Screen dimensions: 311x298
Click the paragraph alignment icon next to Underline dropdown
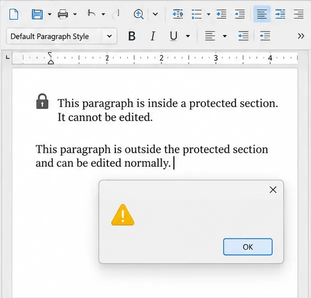210,36
